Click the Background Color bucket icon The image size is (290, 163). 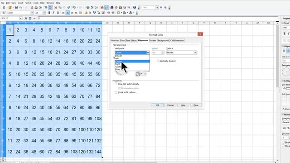tap(125, 13)
